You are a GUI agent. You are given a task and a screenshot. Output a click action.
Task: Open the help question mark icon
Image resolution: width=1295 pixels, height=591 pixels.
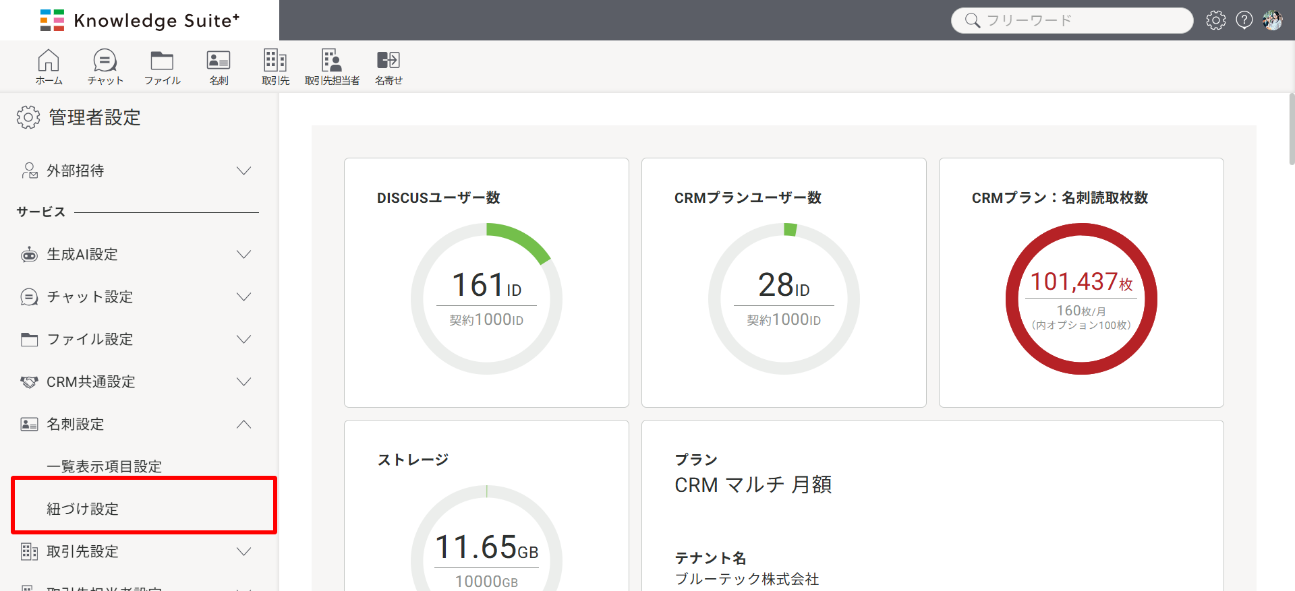1244,20
